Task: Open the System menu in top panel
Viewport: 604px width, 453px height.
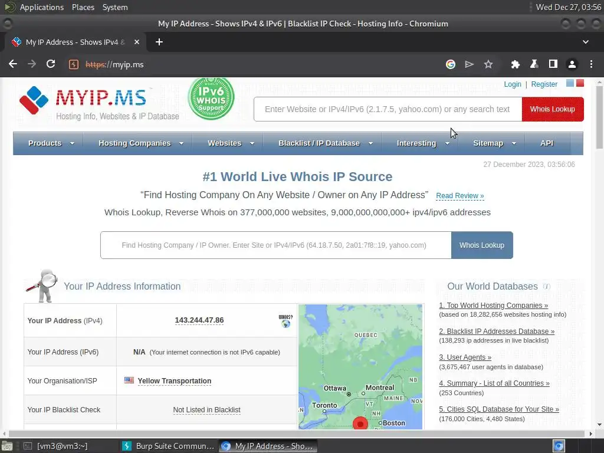Action: pos(115,7)
